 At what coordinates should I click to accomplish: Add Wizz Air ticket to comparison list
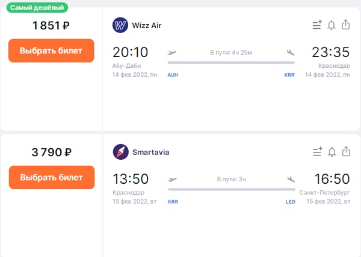[x=317, y=25]
